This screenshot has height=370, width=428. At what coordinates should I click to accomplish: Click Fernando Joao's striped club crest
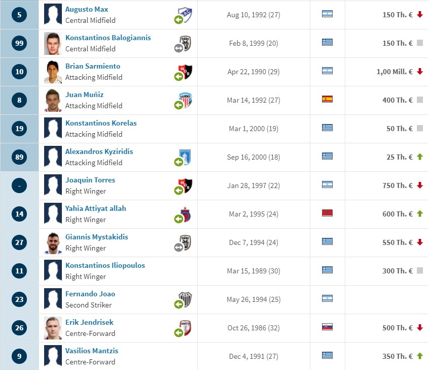click(x=185, y=299)
